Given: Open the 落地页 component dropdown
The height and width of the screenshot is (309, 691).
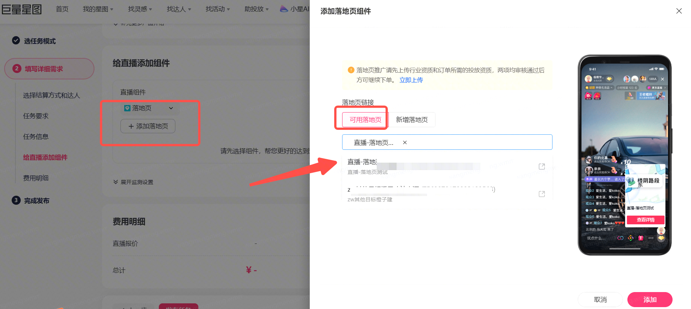Looking at the screenshot, I should [x=149, y=108].
